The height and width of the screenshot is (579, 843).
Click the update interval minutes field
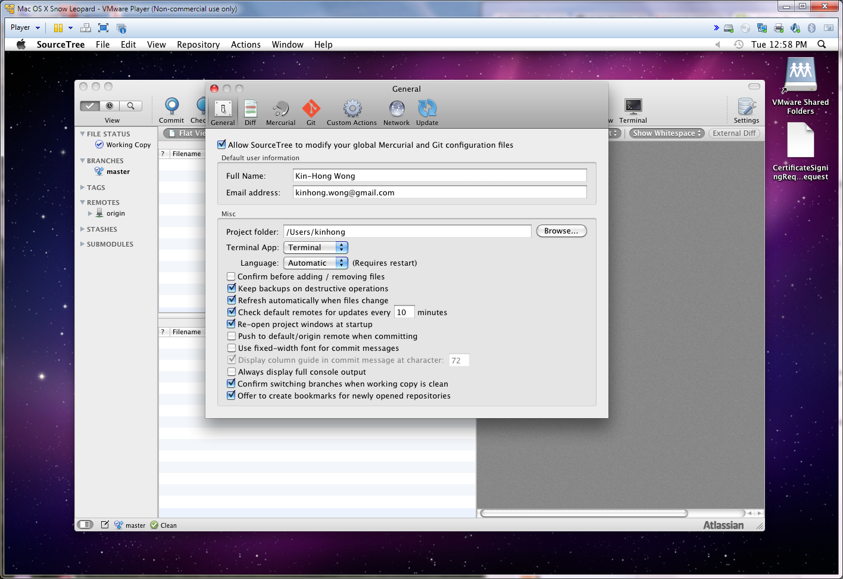pyautogui.click(x=404, y=312)
